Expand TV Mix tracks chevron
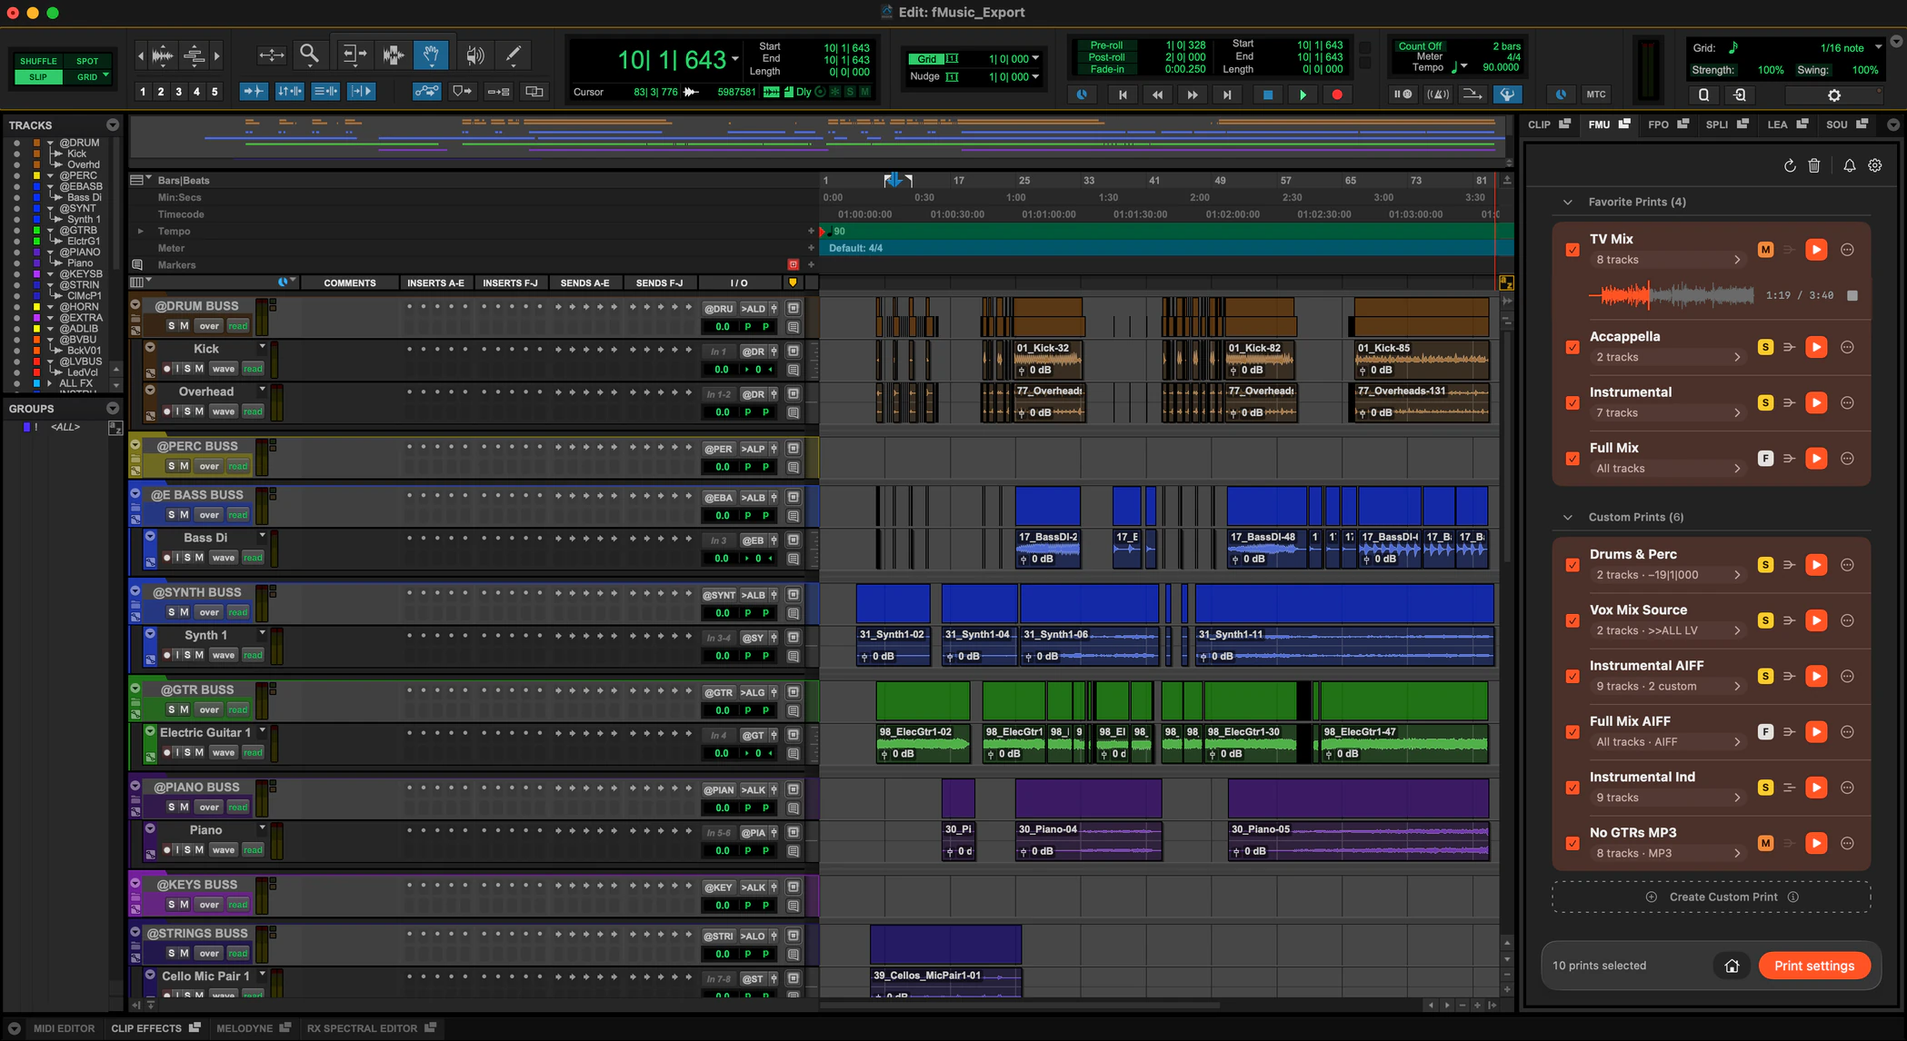This screenshot has width=1907, height=1041. [1737, 260]
